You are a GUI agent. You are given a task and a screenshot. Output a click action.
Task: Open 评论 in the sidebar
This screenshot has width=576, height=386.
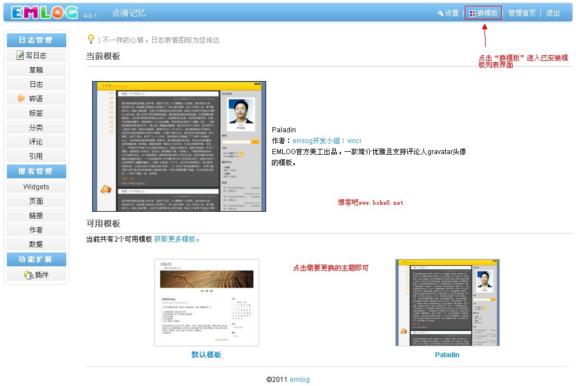(36, 142)
